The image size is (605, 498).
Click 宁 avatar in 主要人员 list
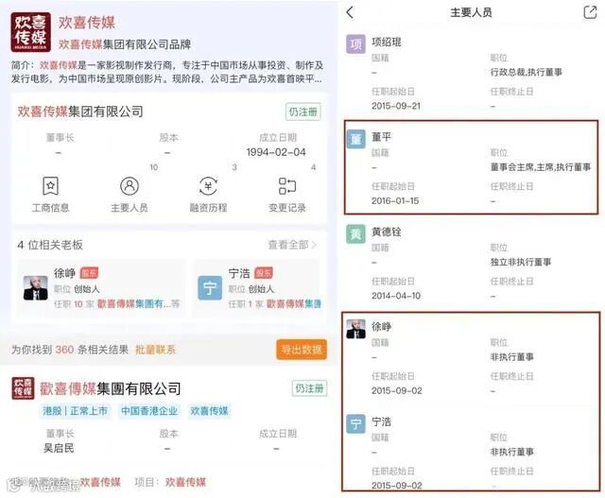click(355, 423)
